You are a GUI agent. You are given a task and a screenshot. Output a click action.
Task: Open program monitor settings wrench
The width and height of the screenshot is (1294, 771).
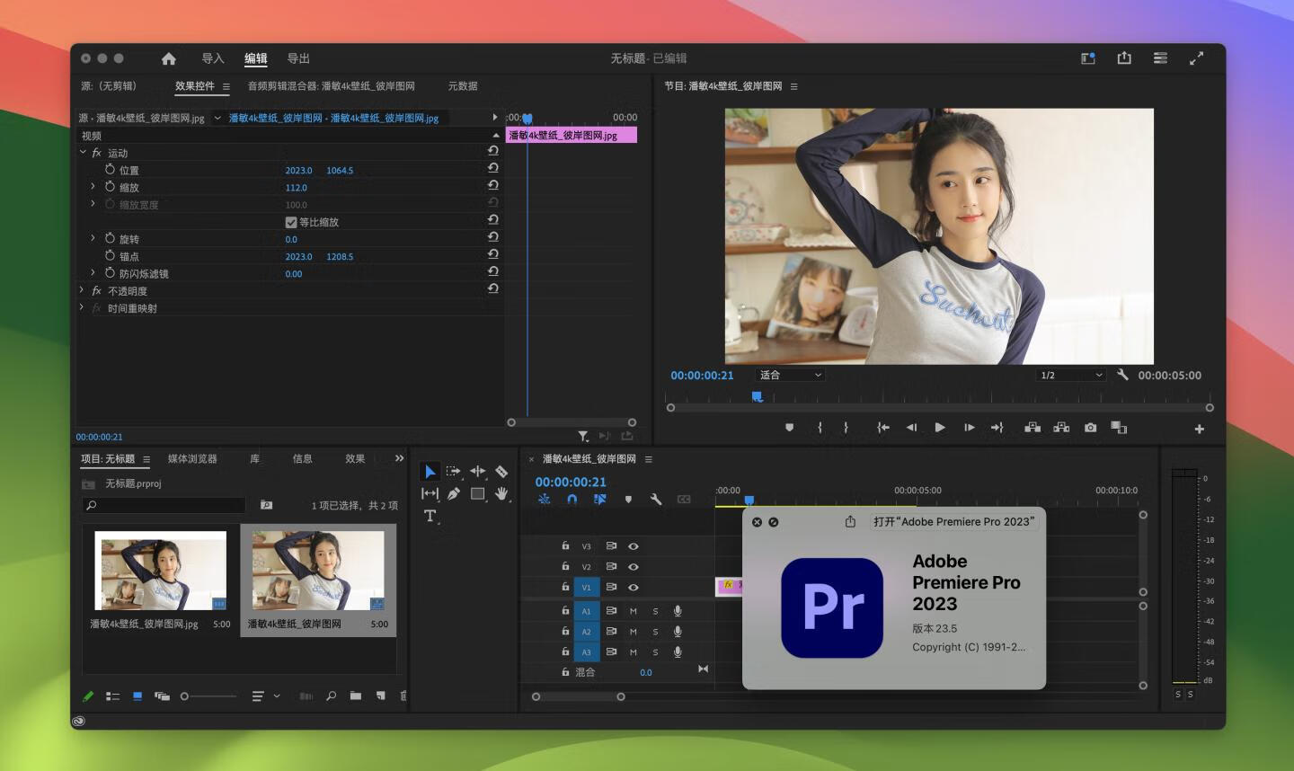tap(1122, 375)
